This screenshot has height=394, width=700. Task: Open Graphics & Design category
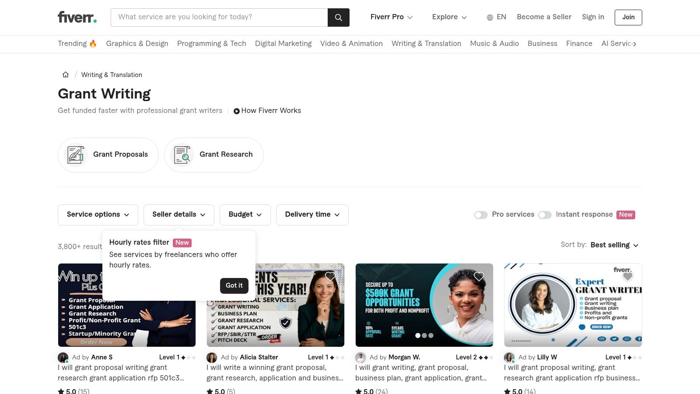tap(137, 43)
